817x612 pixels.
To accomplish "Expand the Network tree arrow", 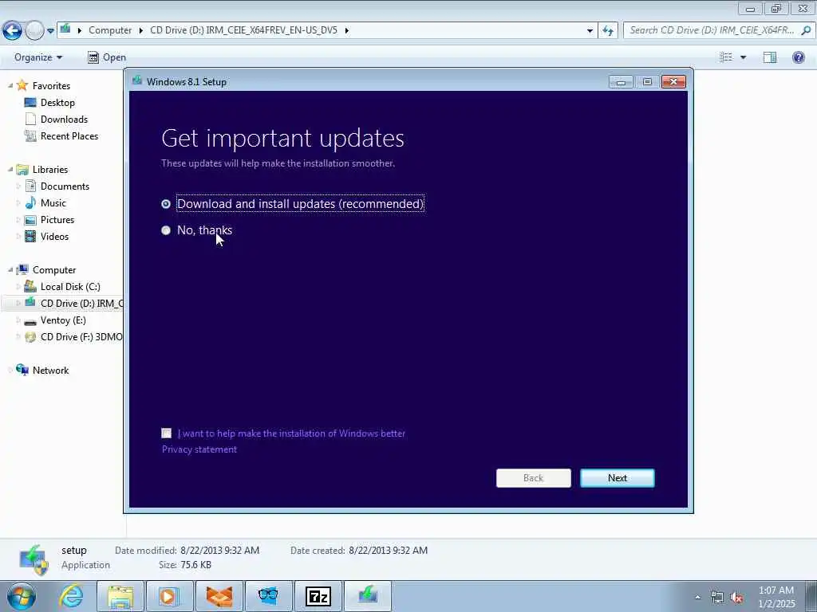I will click(10, 370).
